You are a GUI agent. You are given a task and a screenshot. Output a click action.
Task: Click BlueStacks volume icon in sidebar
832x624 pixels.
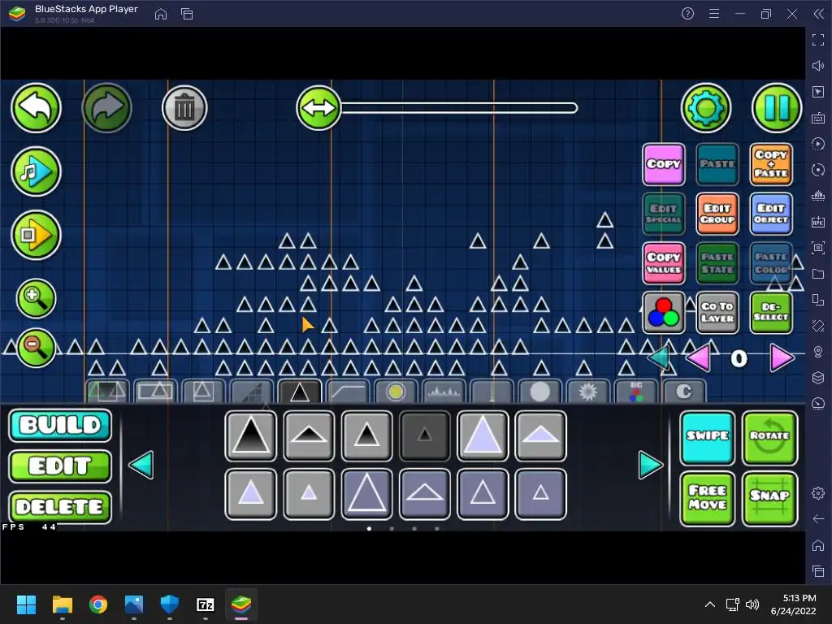(818, 65)
